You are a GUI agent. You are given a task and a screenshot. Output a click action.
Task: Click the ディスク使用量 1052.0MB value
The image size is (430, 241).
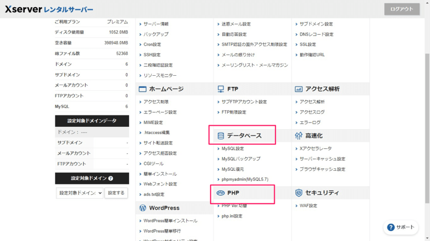click(118, 32)
